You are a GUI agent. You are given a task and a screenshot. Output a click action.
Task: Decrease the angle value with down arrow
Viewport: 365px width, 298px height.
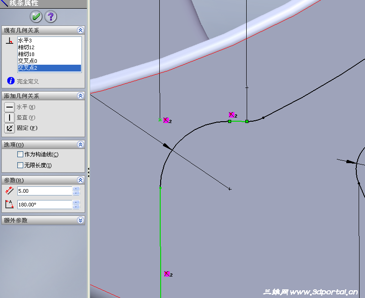(76, 207)
